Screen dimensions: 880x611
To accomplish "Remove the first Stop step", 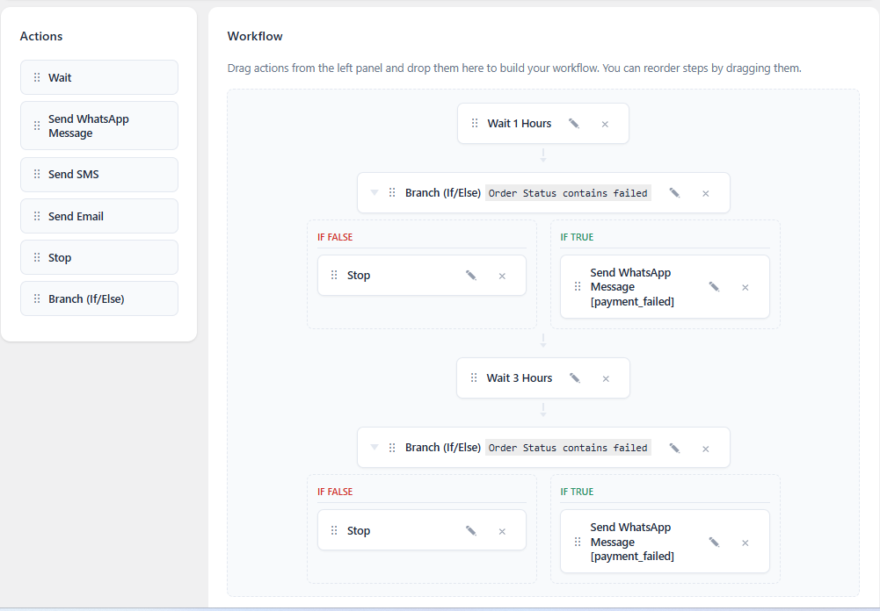I will click(x=502, y=276).
